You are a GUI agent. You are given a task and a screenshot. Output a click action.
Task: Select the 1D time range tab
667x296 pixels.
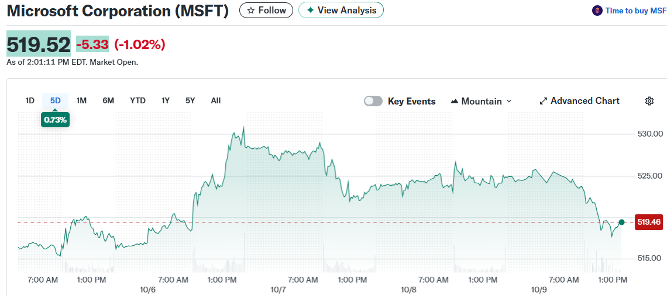(30, 100)
